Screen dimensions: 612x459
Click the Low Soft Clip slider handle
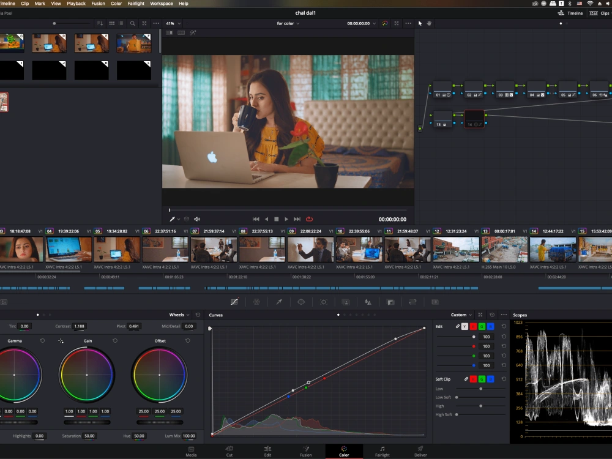pyautogui.click(x=457, y=397)
